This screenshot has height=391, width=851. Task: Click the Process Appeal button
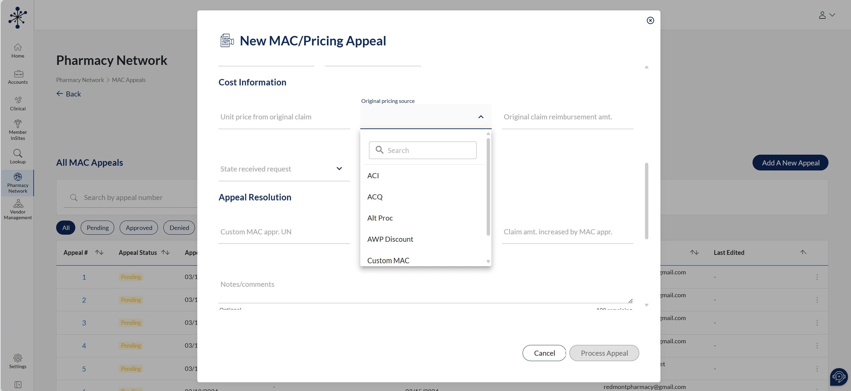[604, 353]
